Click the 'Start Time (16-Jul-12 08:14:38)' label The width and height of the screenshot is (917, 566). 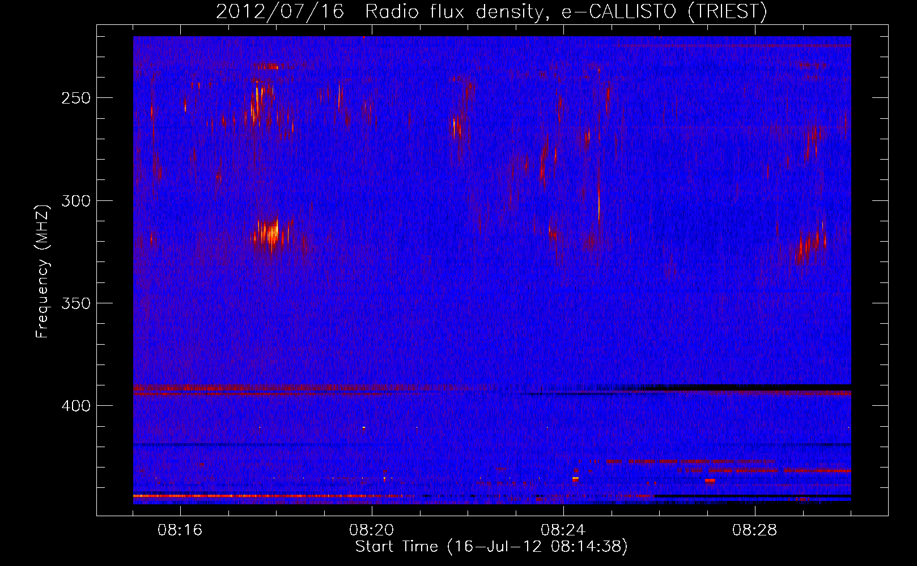pyautogui.click(x=491, y=547)
